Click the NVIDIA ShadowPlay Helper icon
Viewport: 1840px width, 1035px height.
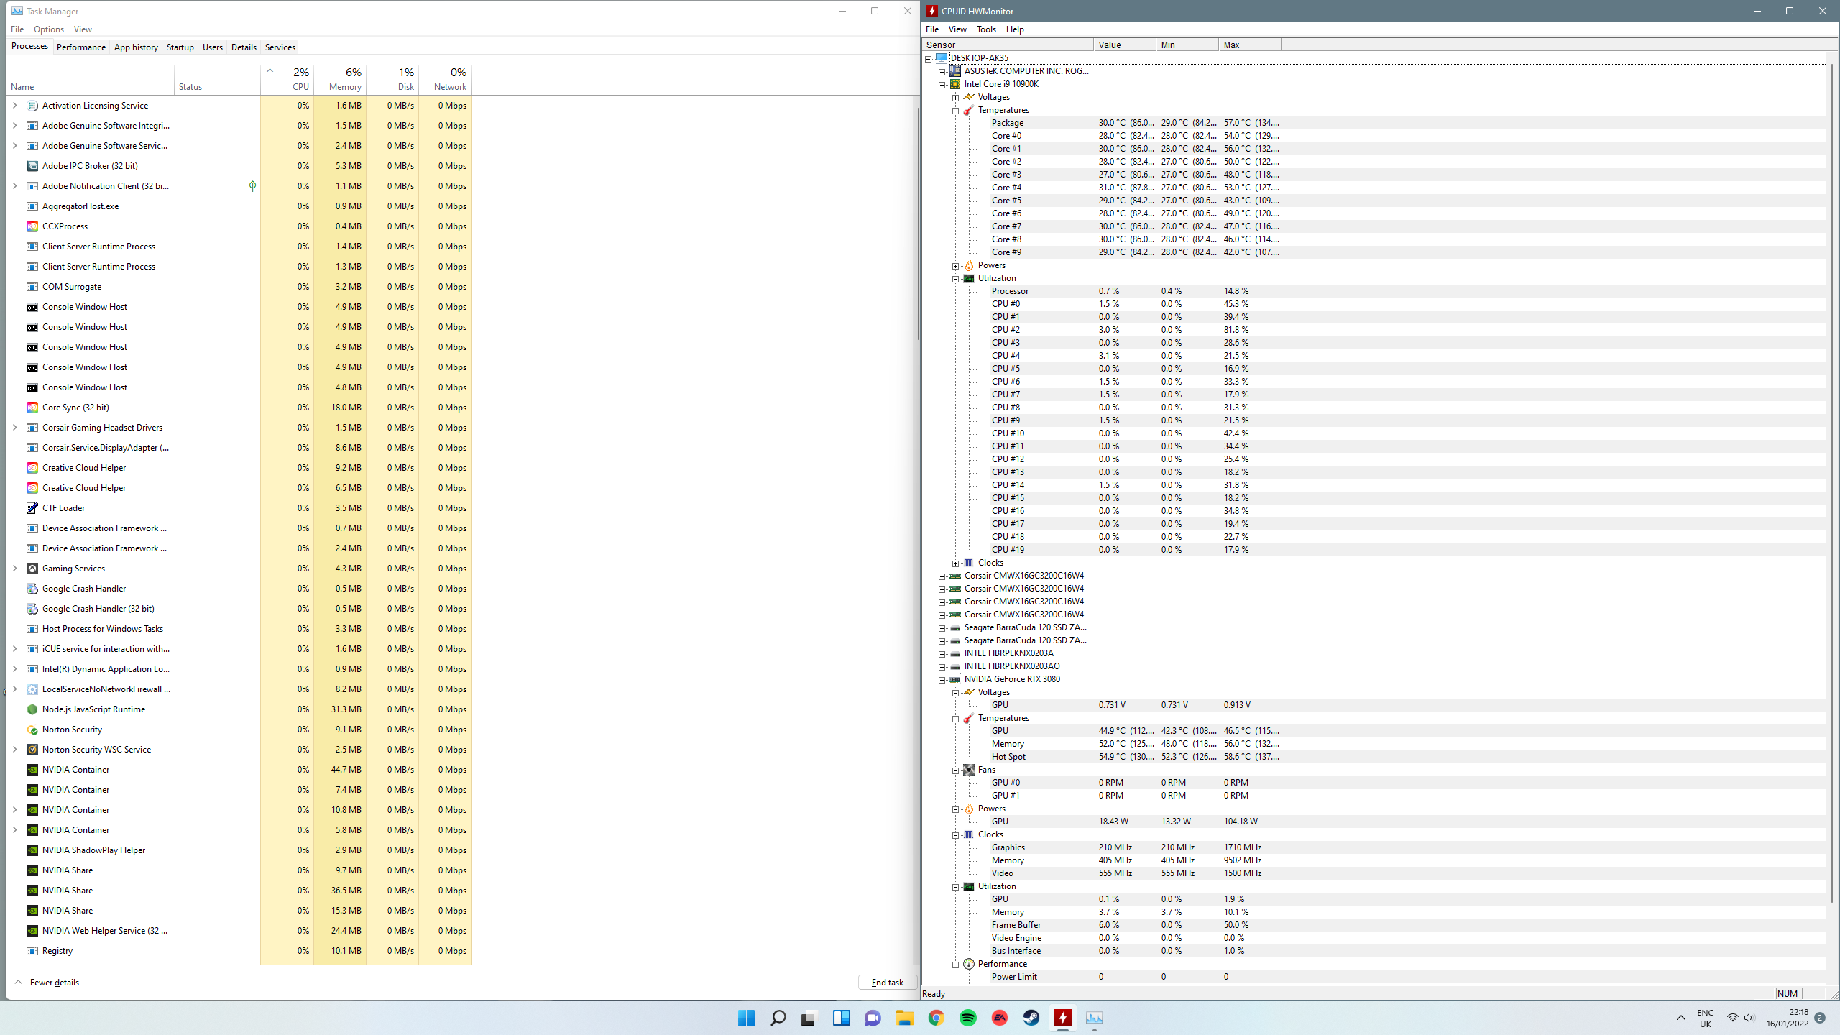32,850
